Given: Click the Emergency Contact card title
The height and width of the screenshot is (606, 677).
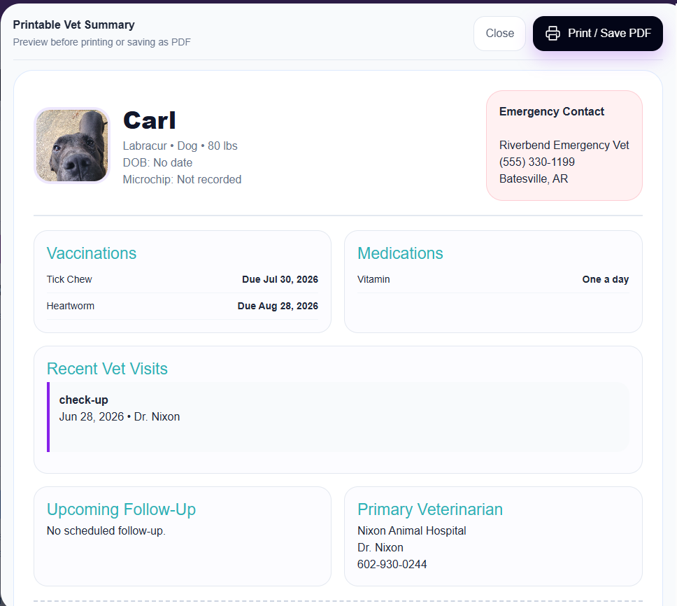Looking at the screenshot, I should [x=551, y=111].
